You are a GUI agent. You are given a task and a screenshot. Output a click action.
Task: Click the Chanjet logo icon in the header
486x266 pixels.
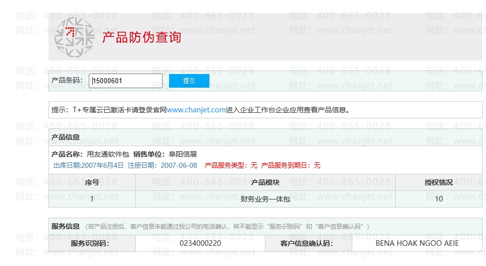74,37
